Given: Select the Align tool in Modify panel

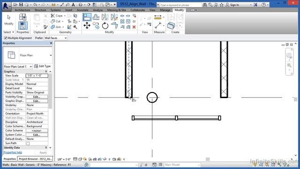Looking at the screenshot, I should 87,17.
